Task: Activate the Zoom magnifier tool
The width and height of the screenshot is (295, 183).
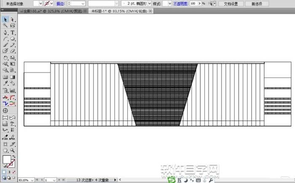Action: (13, 150)
